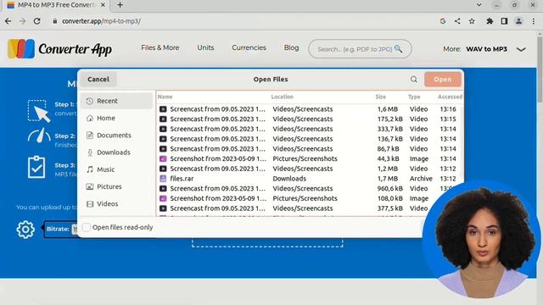Screen dimensions: 543x305
Task: Open the browser side panel icon
Action: [504, 21]
